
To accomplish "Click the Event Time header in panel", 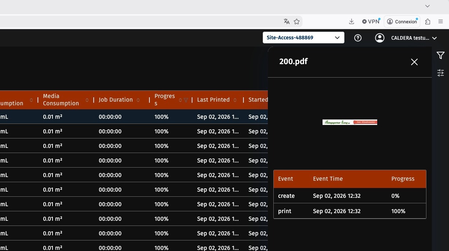I will pyautogui.click(x=328, y=179).
